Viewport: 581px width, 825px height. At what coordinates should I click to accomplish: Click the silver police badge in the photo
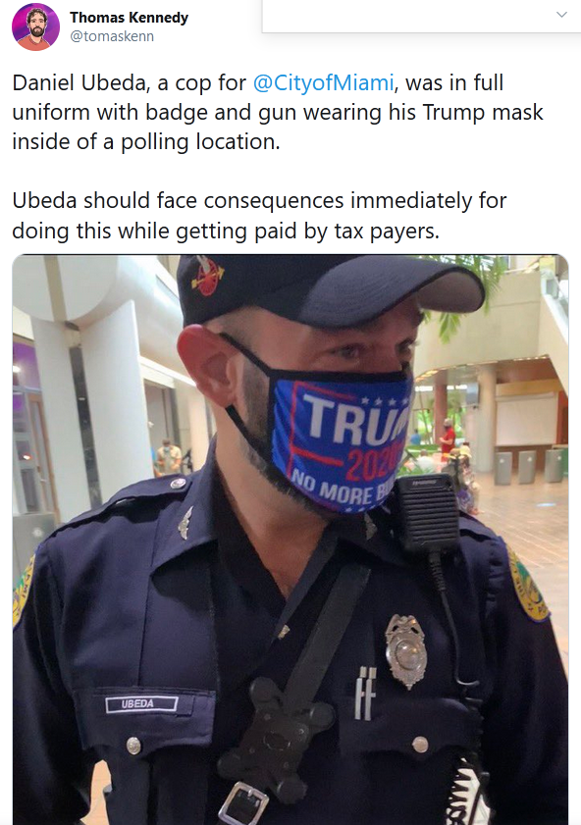tap(405, 651)
